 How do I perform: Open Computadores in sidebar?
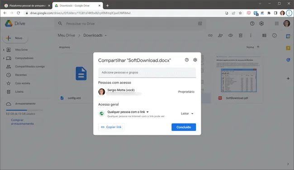pos(24,58)
